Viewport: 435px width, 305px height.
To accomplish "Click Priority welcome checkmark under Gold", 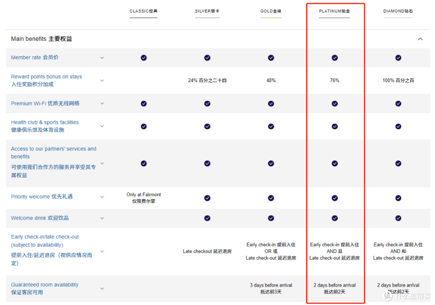I will 271,198.
